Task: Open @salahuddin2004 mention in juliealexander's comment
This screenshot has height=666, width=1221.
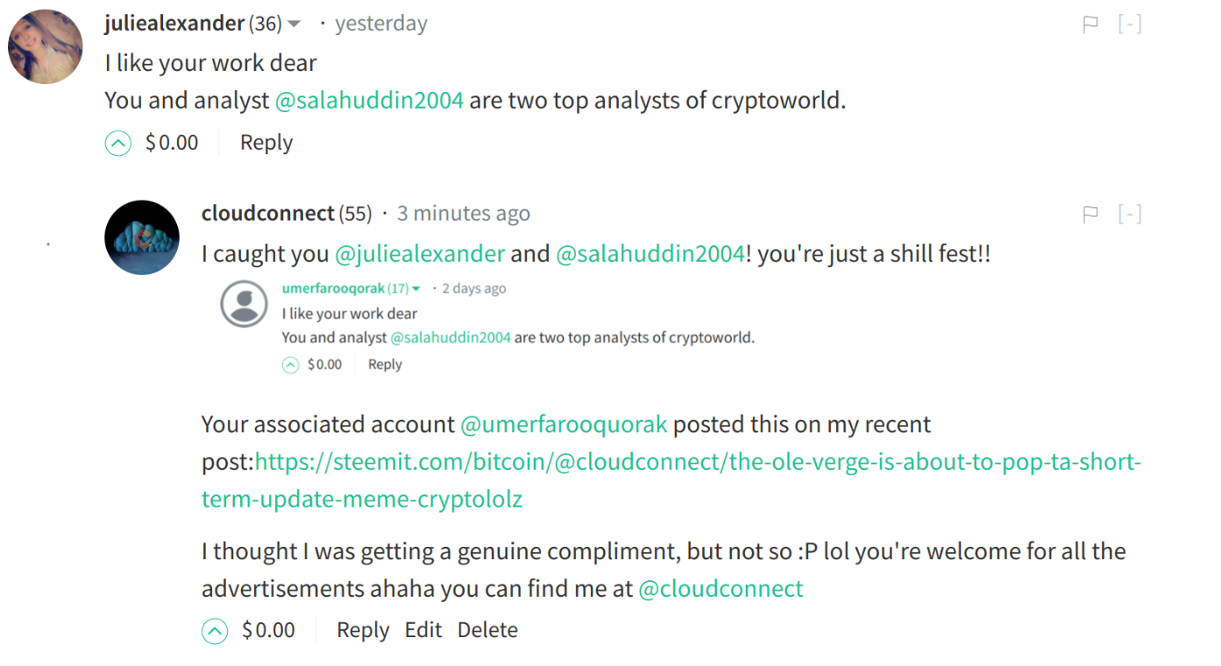Action: (369, 101)
